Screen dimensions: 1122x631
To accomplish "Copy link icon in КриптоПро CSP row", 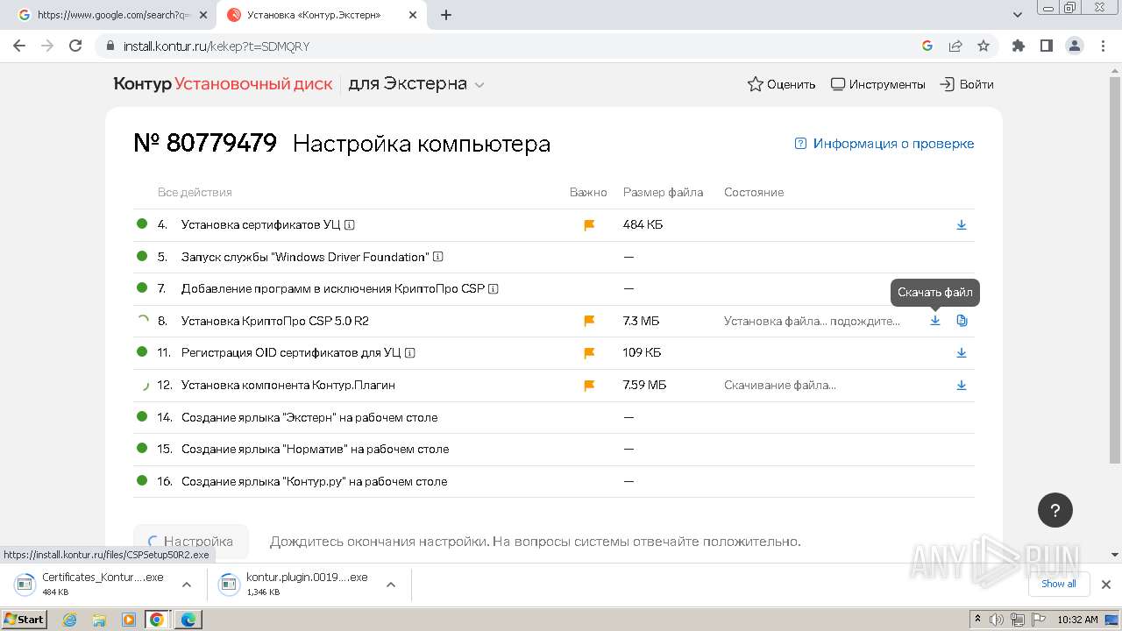I will (962, 321).
